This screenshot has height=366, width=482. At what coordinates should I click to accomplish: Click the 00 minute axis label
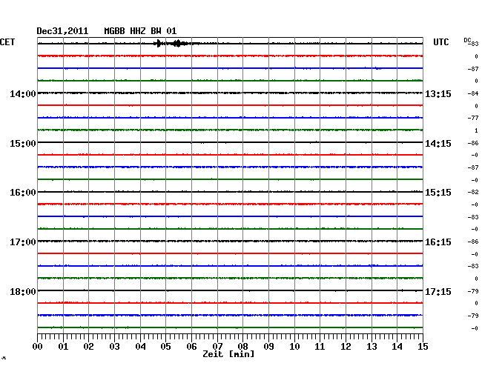(38, 347)
